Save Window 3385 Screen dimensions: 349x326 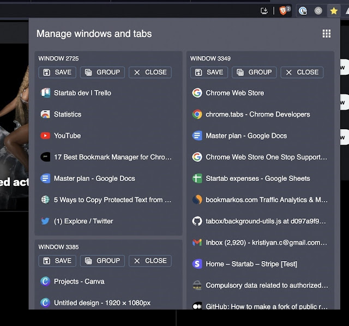point(57,261)
